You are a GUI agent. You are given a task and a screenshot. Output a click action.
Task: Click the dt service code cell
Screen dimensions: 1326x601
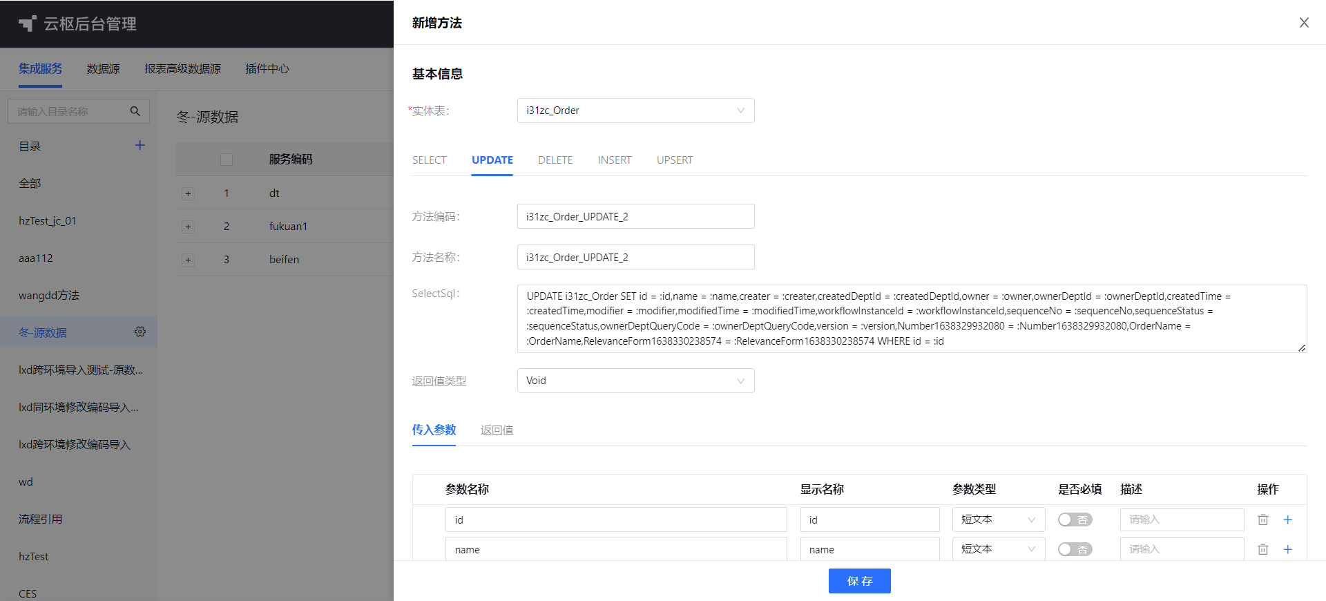point(274,193)
